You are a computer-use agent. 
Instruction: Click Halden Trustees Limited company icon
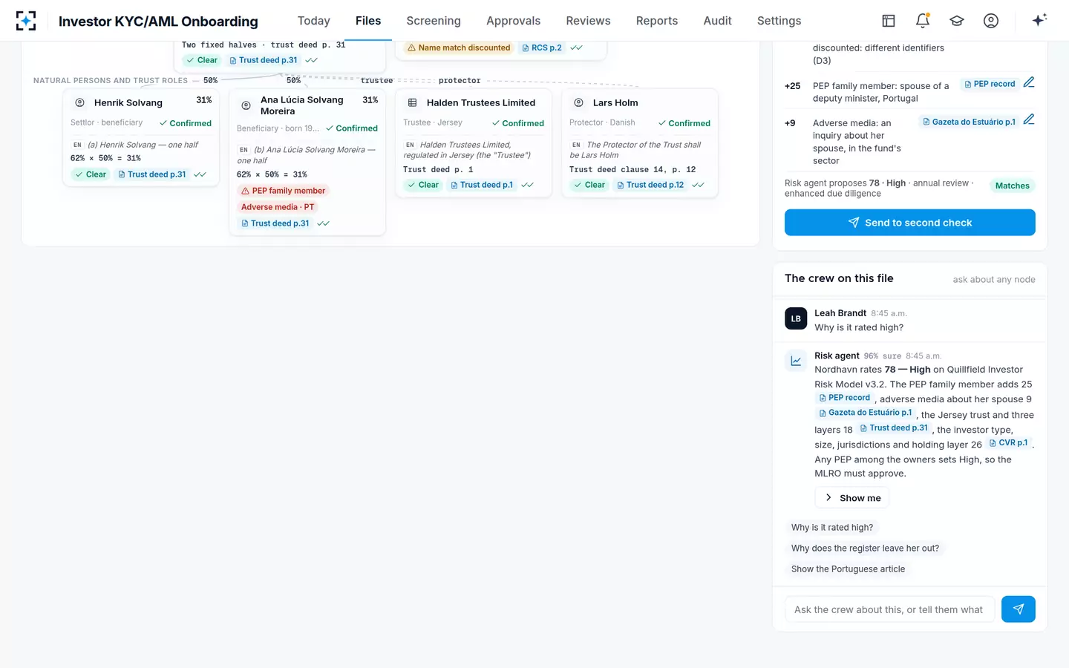(413, 102)
